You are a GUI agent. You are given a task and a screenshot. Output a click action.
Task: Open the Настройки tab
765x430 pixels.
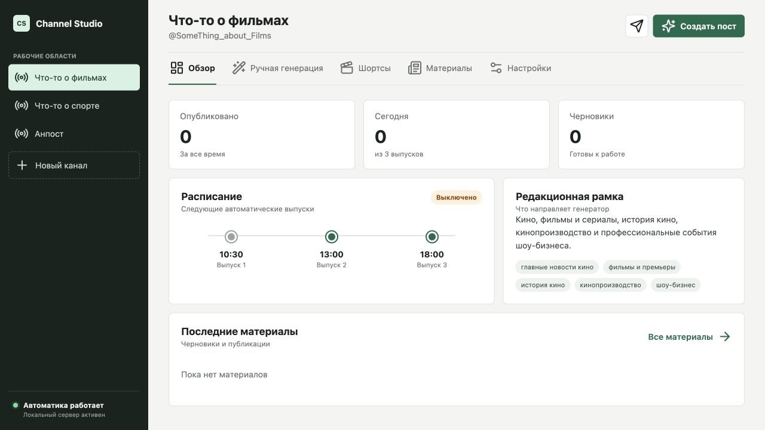click(x=521, y=68)
